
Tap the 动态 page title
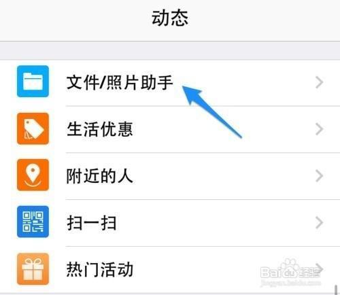[170, 18]
